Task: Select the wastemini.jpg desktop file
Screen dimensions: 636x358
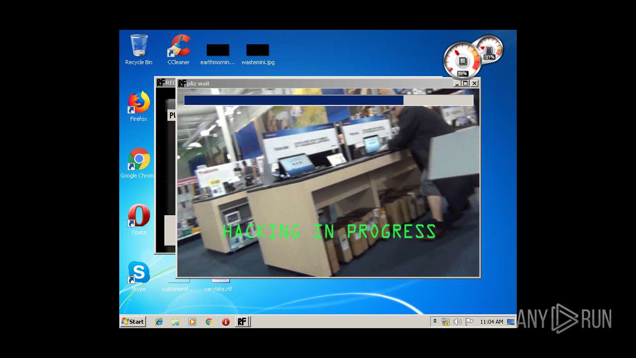Action: point(258,55)
